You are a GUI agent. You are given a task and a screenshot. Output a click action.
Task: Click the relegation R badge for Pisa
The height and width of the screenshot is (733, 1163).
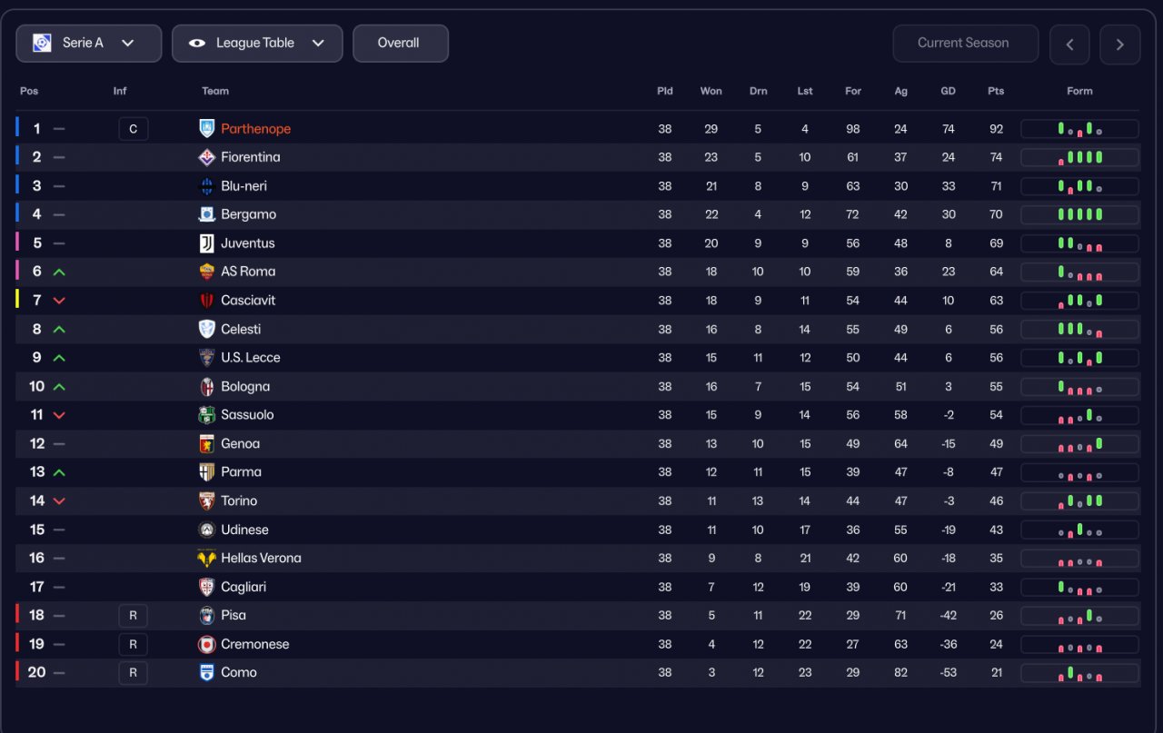click(x=133, y=615)
